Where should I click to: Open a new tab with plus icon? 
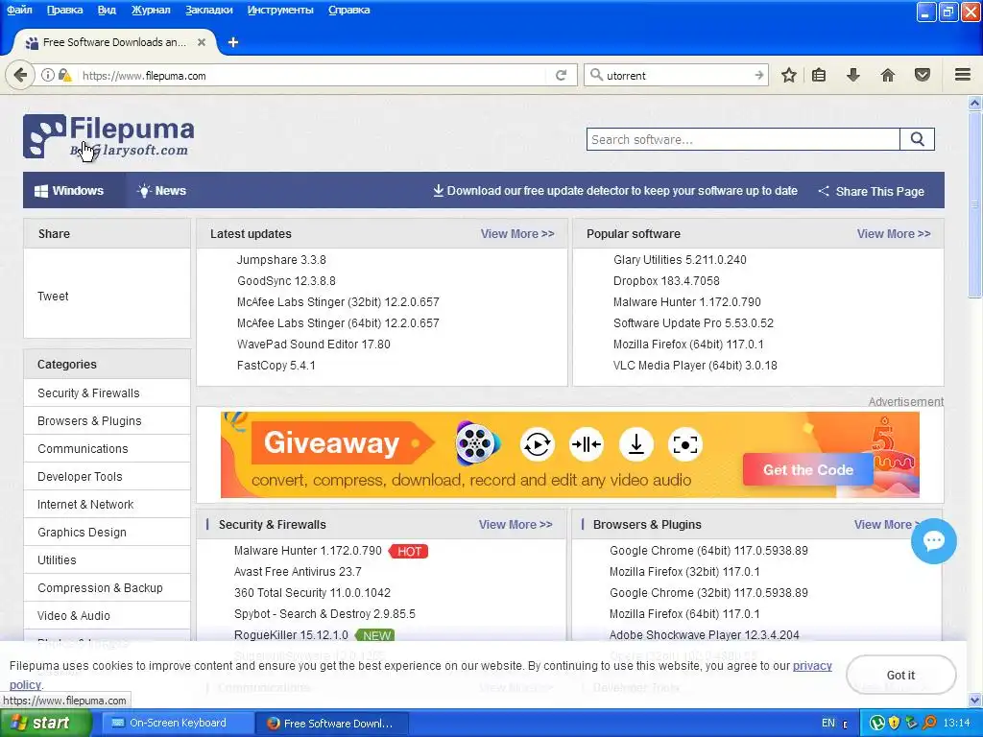[x=233, y=42]
